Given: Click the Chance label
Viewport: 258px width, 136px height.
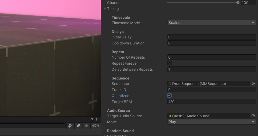Looking at the screenshot, I should [114, 3].
